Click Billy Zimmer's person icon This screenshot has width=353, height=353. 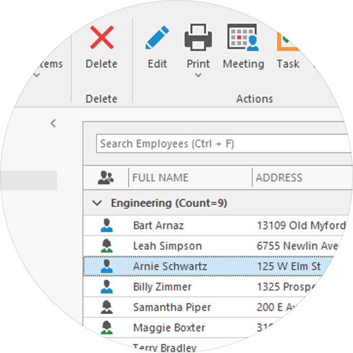click(106, 287)
